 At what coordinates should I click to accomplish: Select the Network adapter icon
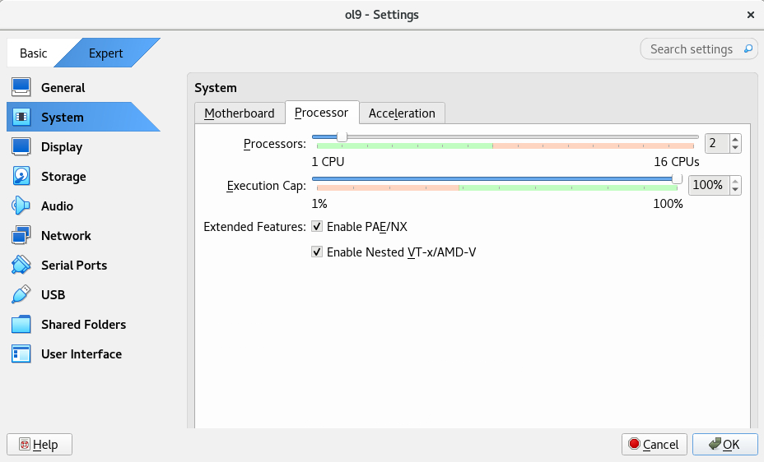tap(21, 235)
